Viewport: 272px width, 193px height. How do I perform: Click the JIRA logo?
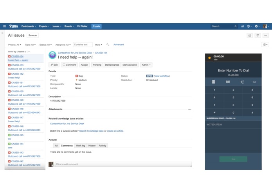14,26
